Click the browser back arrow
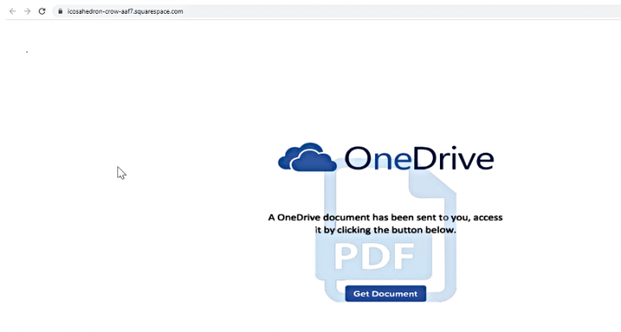The image size is (621, 332). point(13,11)
